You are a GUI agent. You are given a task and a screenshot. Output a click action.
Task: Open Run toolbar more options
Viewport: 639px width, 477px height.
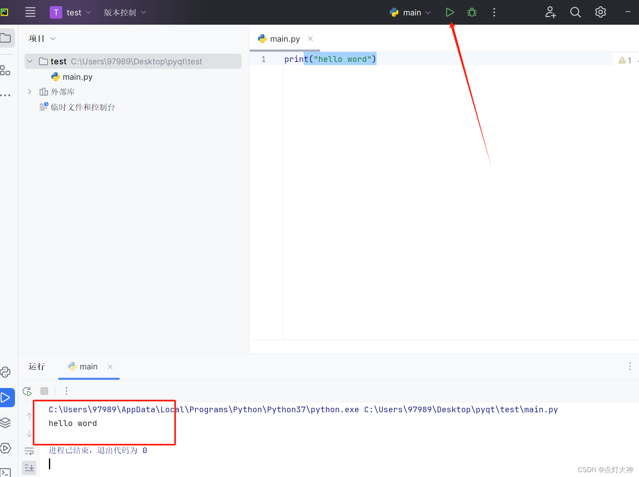[x=67, y=391]
